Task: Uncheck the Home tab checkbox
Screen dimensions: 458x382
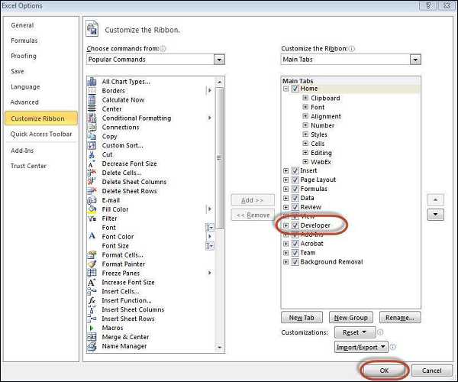Action: point(295,89)
